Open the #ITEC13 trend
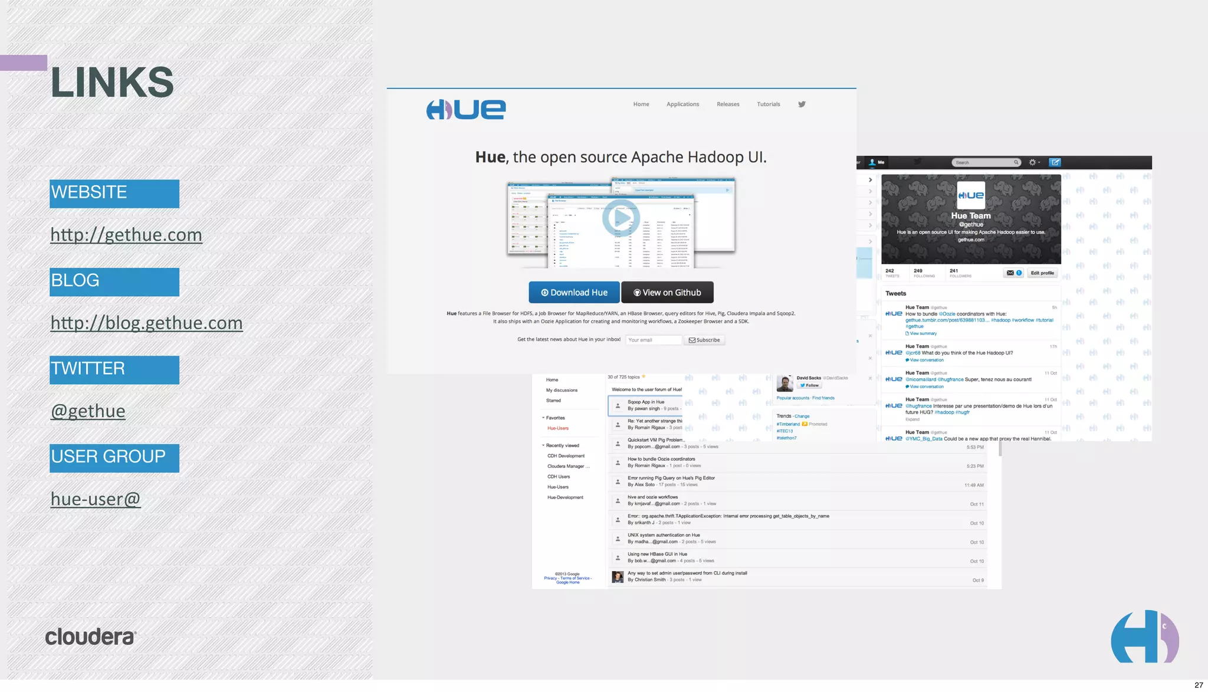Viewport: 1208px width, 692px height. point(784,431)
